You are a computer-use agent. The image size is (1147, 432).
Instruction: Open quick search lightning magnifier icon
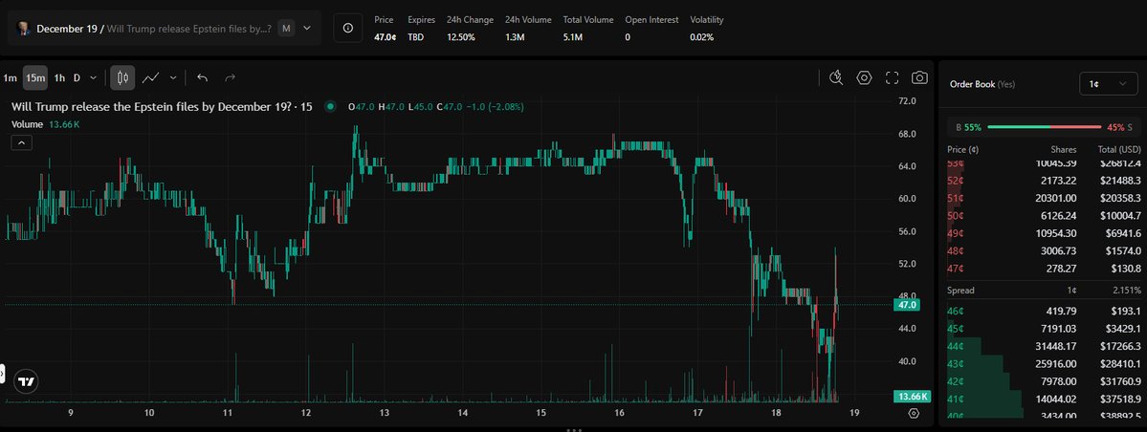[x=836, y=77]
